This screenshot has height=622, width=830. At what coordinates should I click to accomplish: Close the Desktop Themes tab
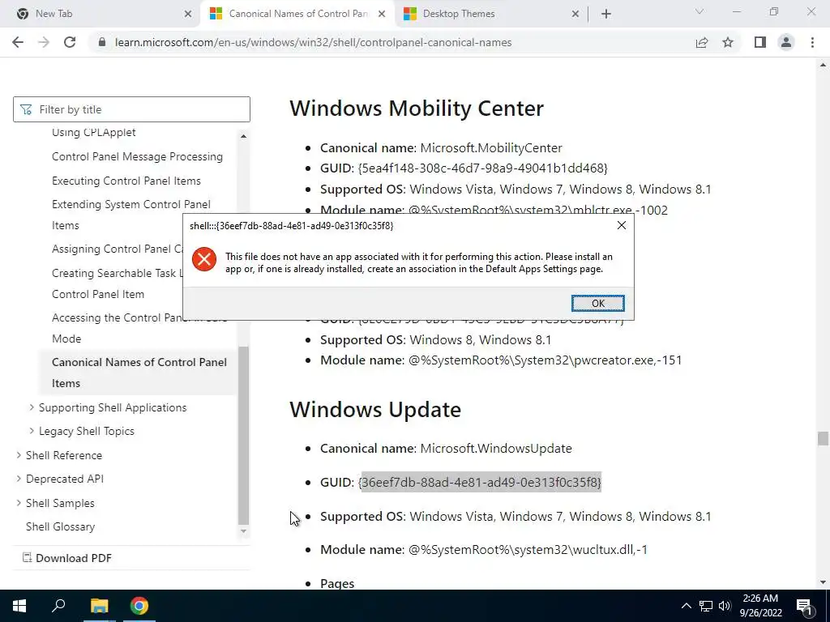pyautogui.click(x=575, y=14)
